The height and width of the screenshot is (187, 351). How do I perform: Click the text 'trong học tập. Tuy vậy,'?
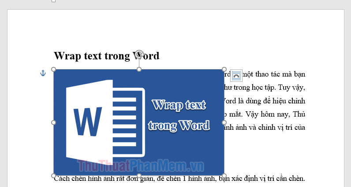[x=269, y=88]
